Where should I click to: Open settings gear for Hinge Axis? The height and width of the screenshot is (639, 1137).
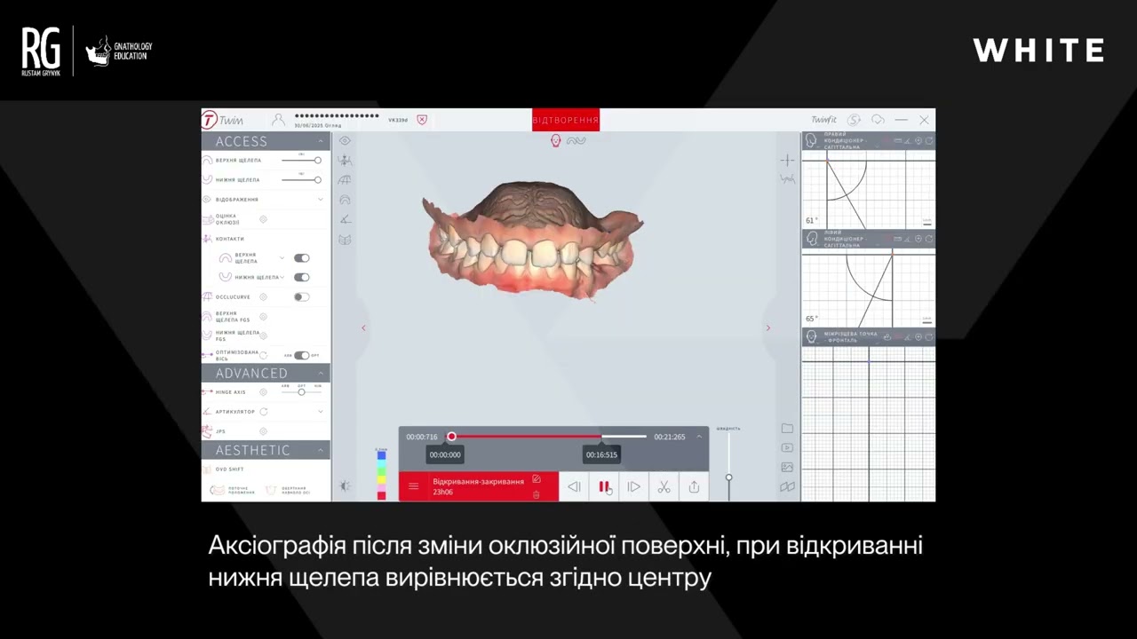(x=263, y=392)
